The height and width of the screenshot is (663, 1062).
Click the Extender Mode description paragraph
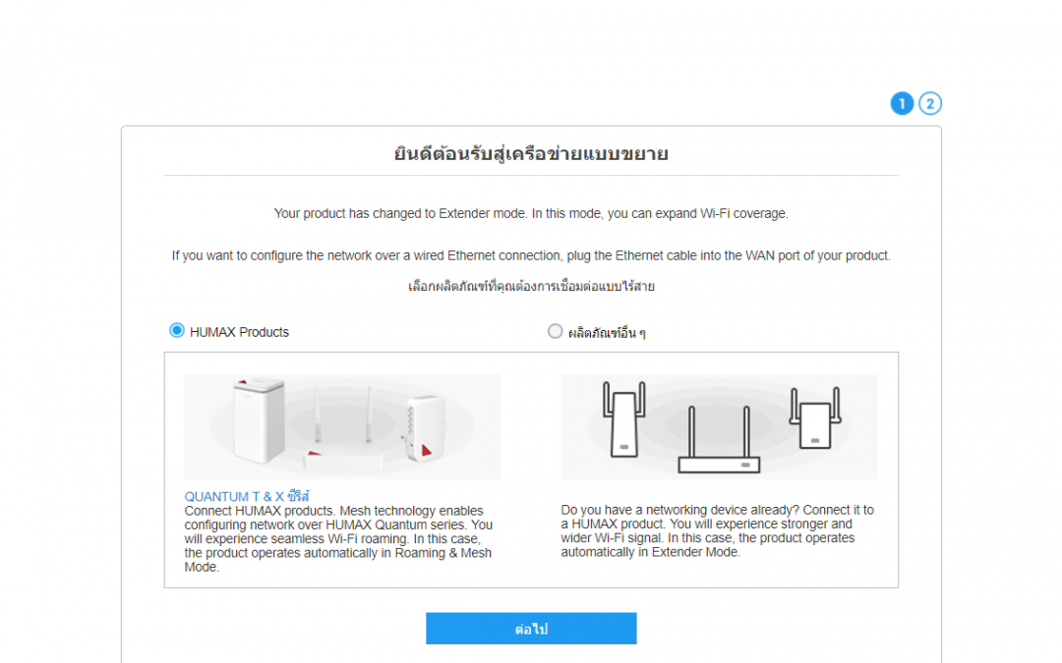717,531
